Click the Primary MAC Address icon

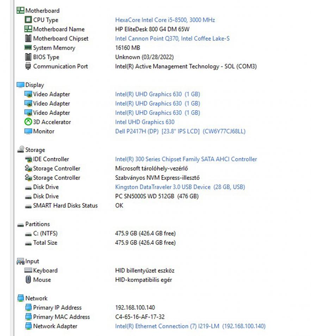pyautogui.click(x=28, y=317)
